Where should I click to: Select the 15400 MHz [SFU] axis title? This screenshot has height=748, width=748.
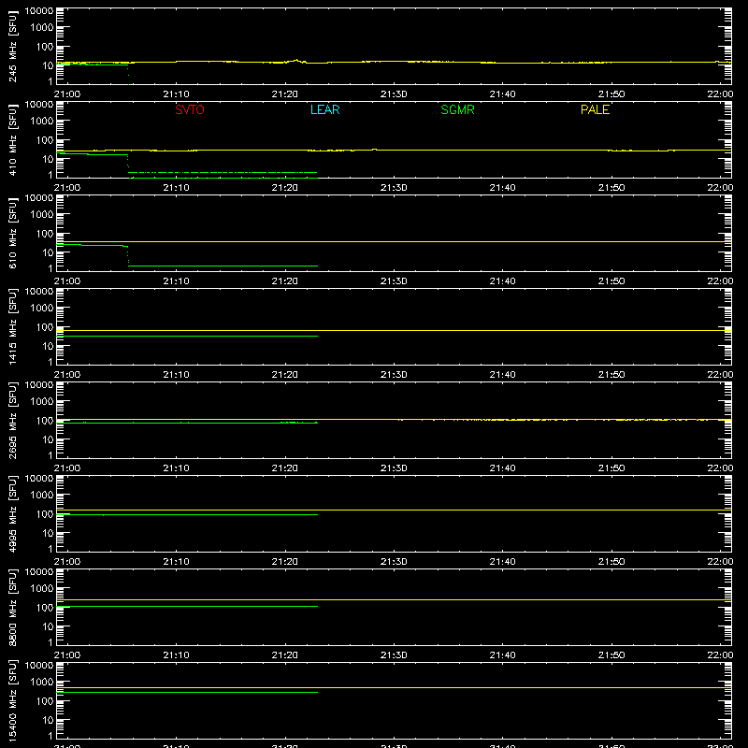click(12, 700)
